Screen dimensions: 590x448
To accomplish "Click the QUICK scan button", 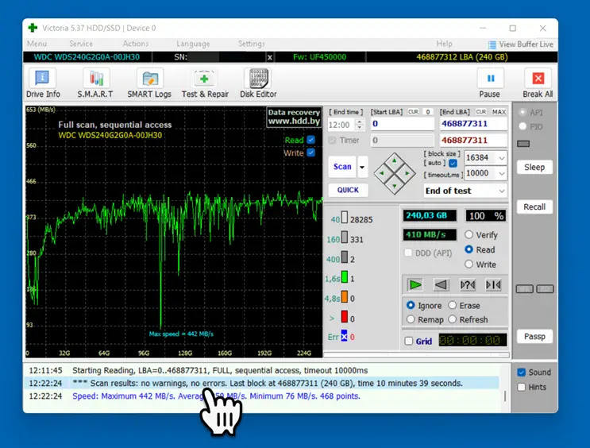I will (x=348, y=190).
